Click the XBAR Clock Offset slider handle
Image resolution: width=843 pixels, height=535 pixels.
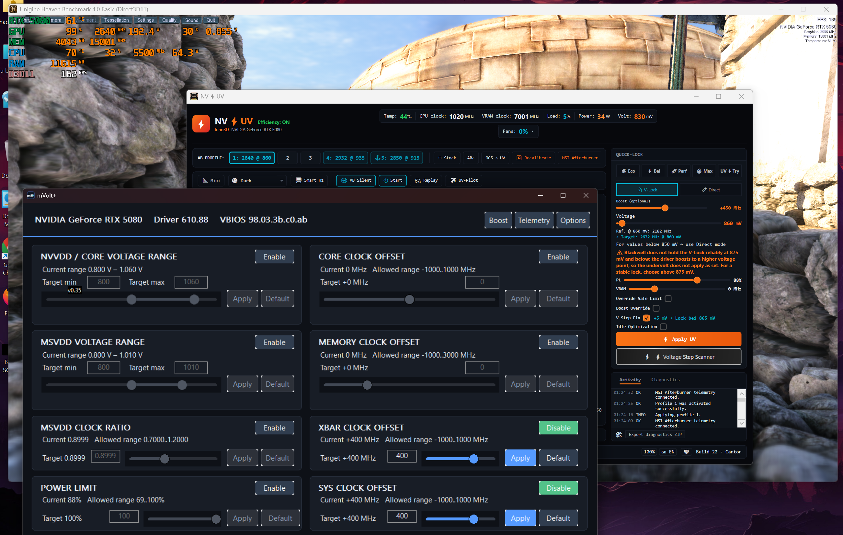coord(473,459)
